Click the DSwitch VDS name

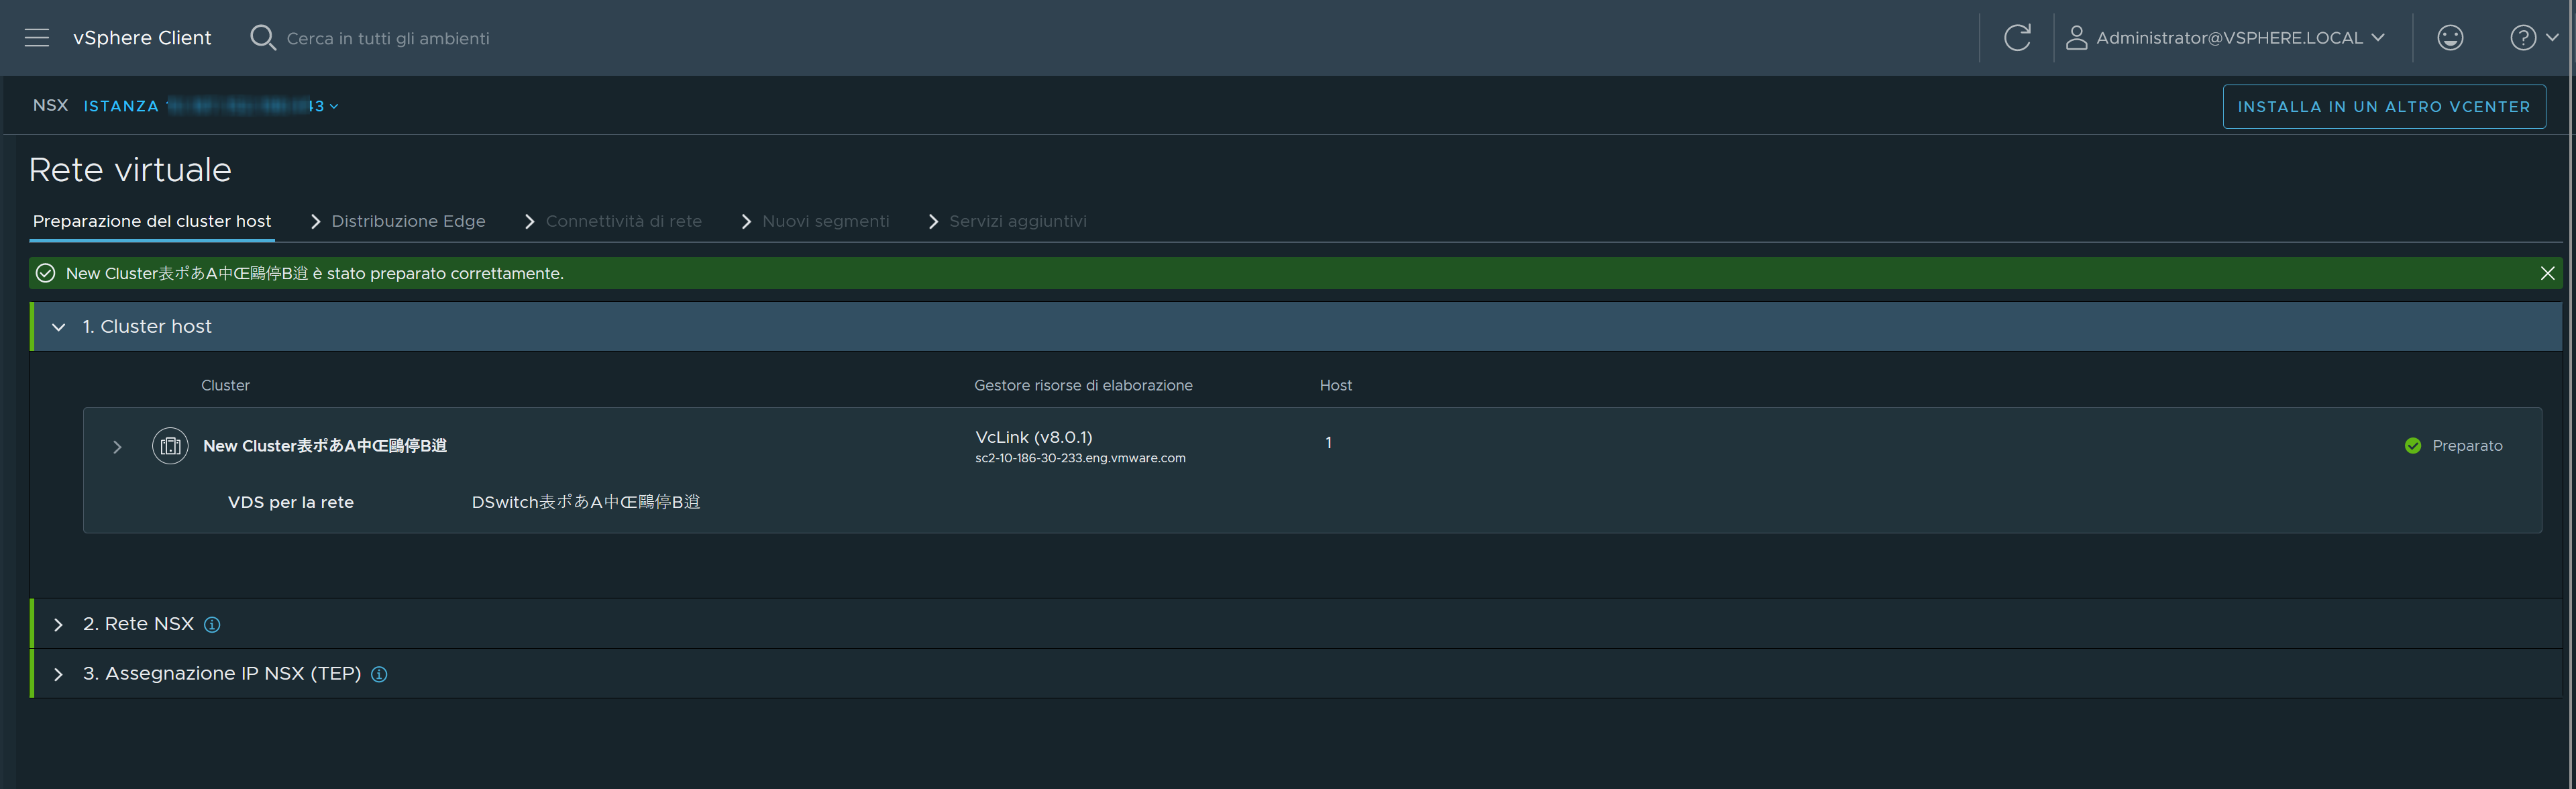[585, 502]
